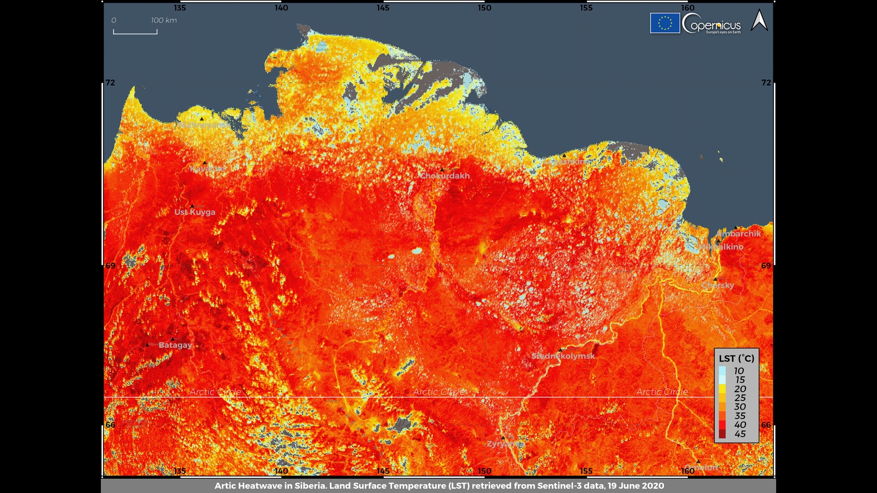Pick the pale cyan 15 degree legend swatch

722,380
